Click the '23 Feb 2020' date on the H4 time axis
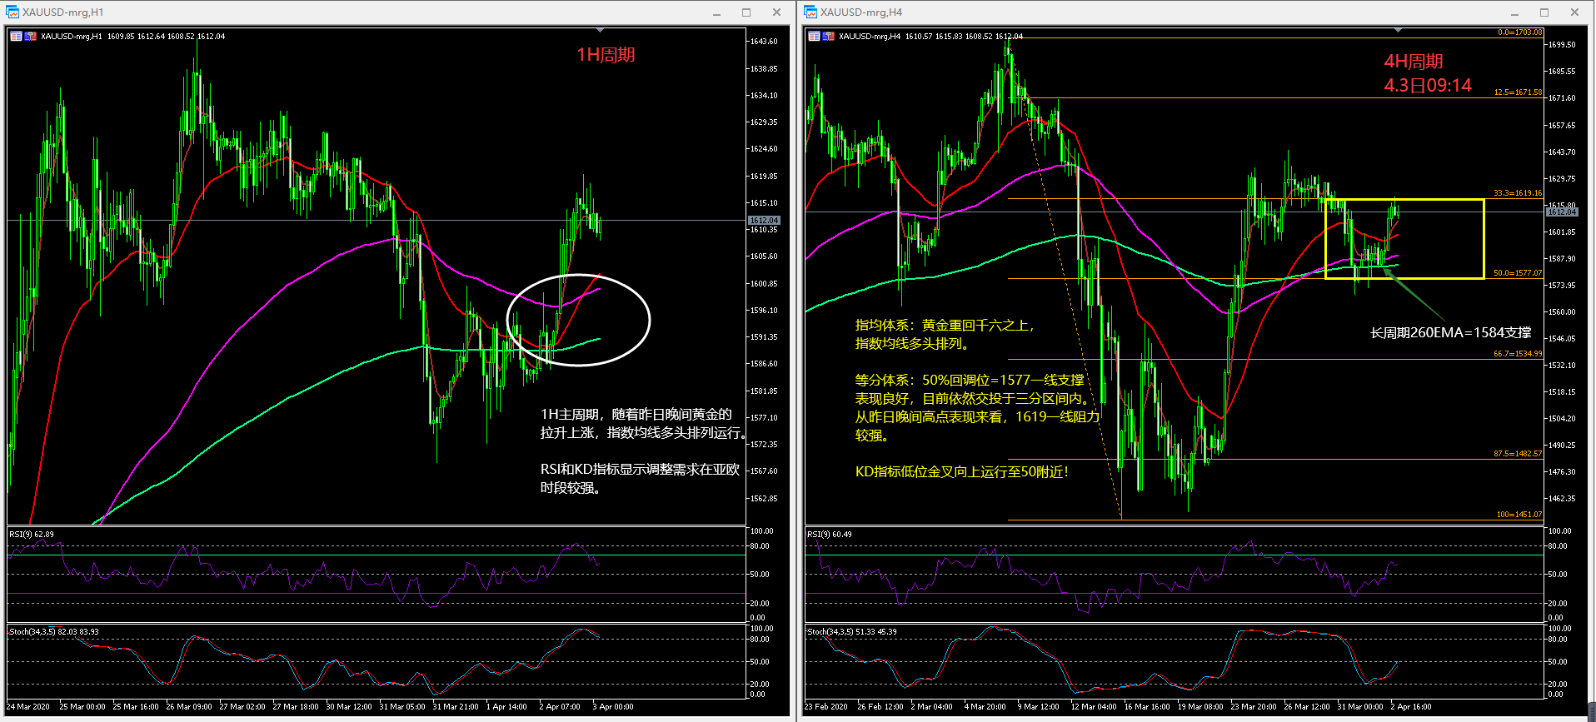The image size is (1596, 722). (x=825, y=706)
